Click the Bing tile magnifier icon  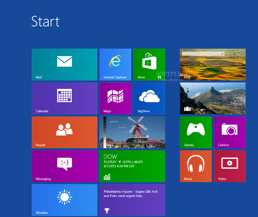point(222,54)
